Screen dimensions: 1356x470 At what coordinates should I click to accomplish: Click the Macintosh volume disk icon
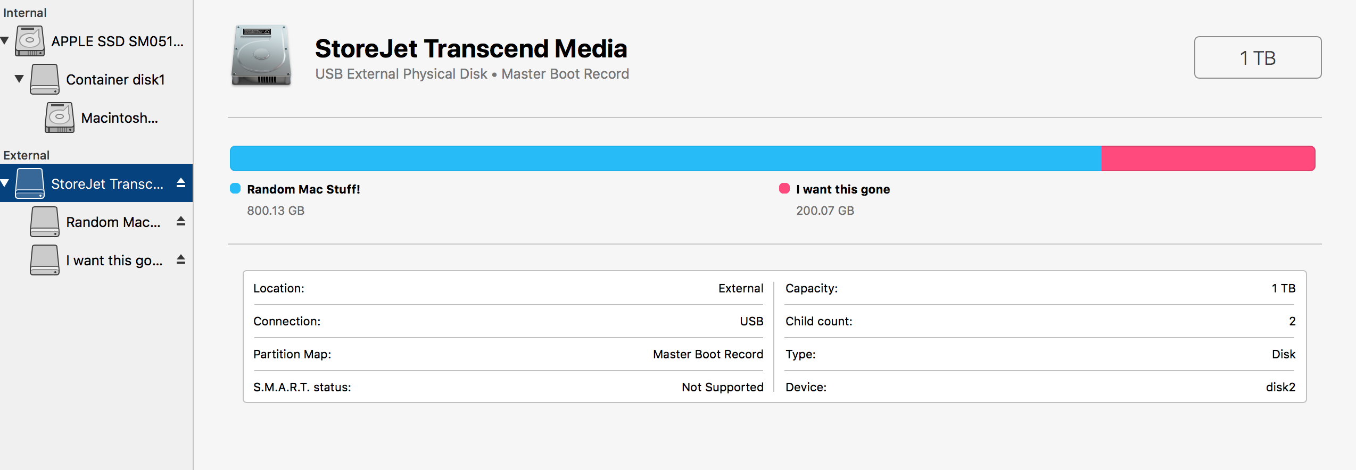60,117
